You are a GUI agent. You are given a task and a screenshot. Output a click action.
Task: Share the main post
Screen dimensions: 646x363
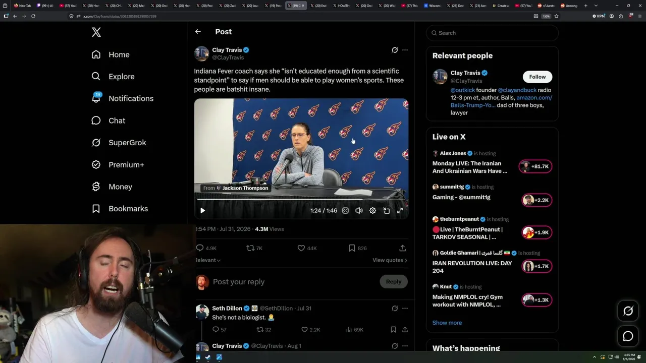coord(402,248)
